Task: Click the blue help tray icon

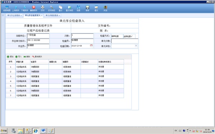Action: [184, 131]
